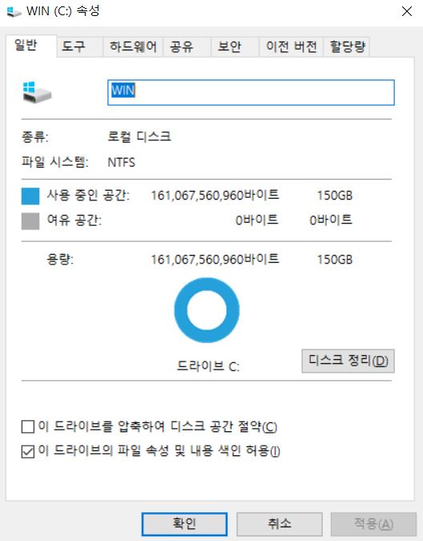Uncheck the file indexing permission checkbox
The width and height of the screenshot is (423, 541).
pos(28,451)
